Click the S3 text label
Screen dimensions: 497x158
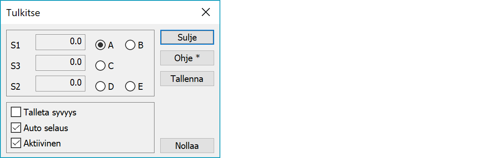(16, 66)
